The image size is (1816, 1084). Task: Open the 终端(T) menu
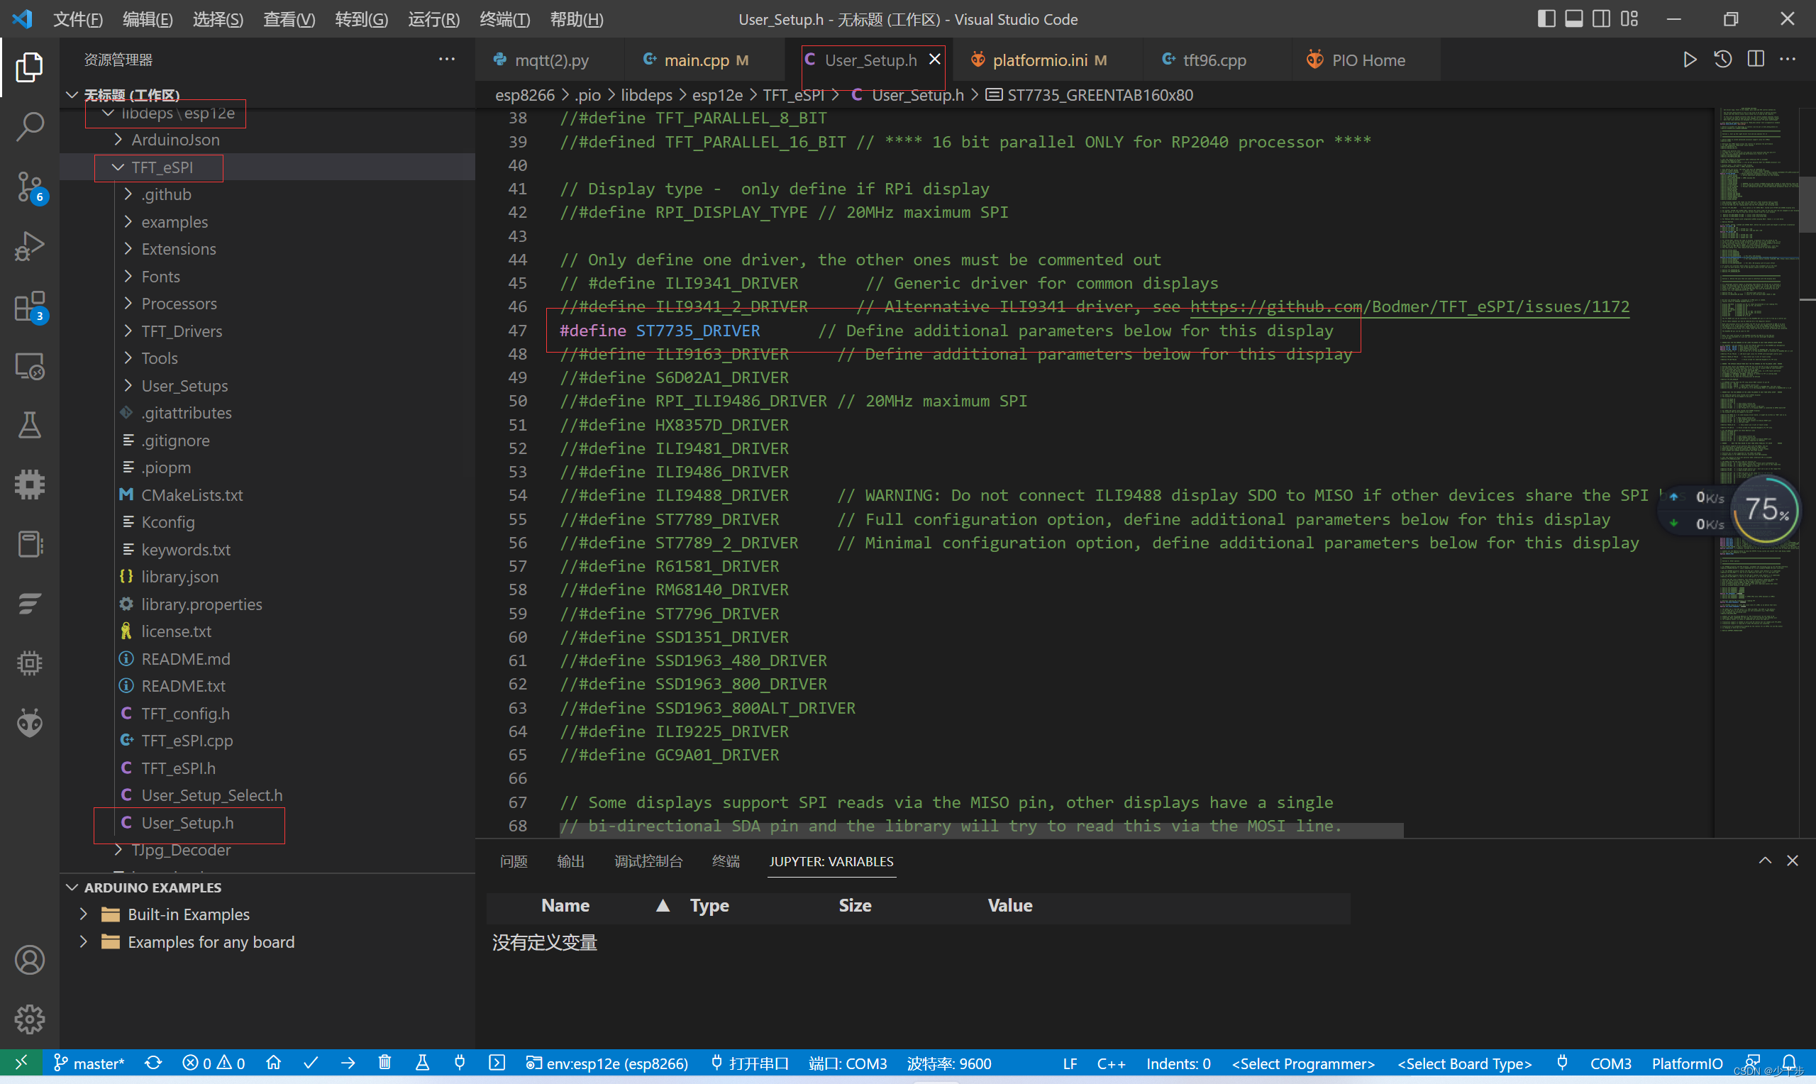pyautogui.click(x=504, y=20)
